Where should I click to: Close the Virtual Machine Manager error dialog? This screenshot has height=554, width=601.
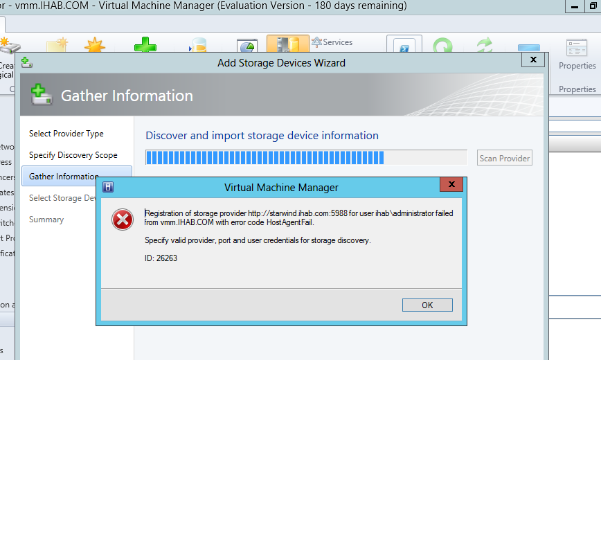click(x=451, y=184)
